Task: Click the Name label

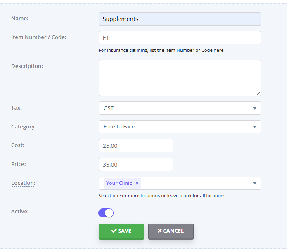Action: (19, 18)
